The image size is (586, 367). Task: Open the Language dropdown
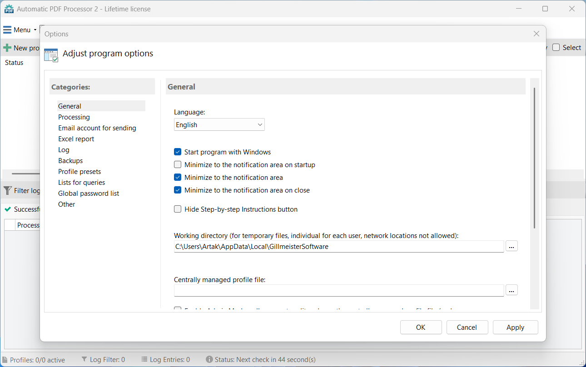(219, 125)
